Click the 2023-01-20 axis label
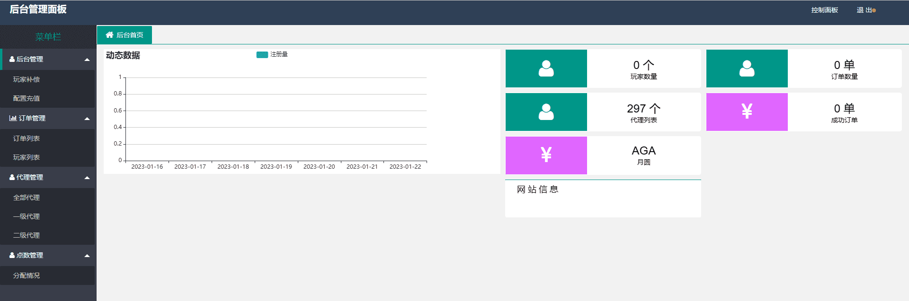Viewport: 909px width, 301px height. click(319, 167)
